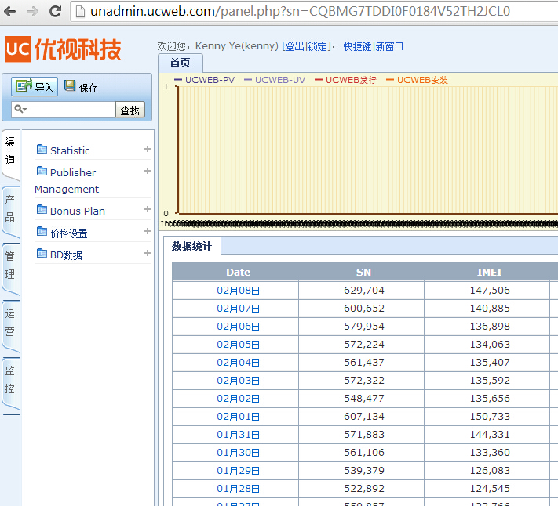Click the UC 优视科技 logo
The image size is (558, 506).
(63, 49)
